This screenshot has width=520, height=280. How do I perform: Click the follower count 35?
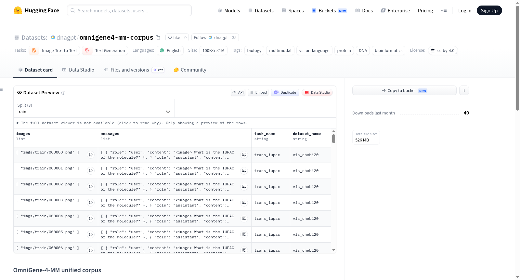click(x=234, y=37)
